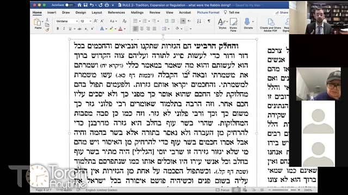Print the document via printer icon
The height and width of the screenshot is (195, 348).
107,5
